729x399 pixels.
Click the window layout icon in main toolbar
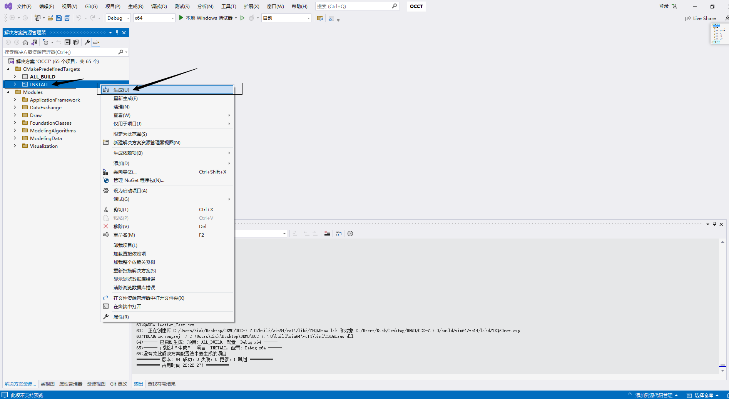331,18
